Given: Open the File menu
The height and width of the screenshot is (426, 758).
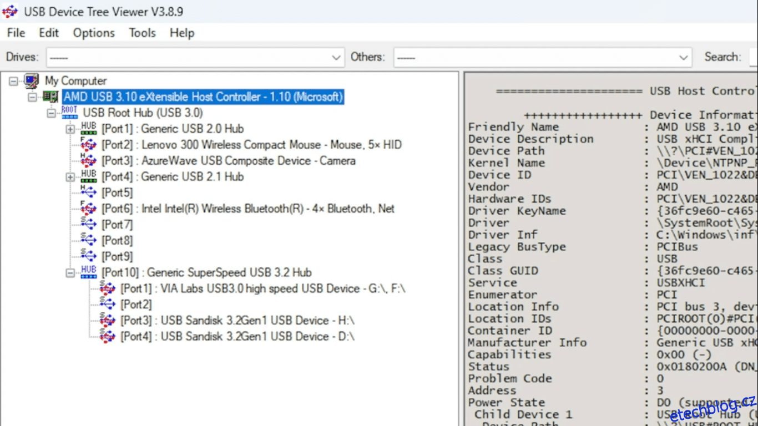Looking at the screenshot, I should pos(16,33).
